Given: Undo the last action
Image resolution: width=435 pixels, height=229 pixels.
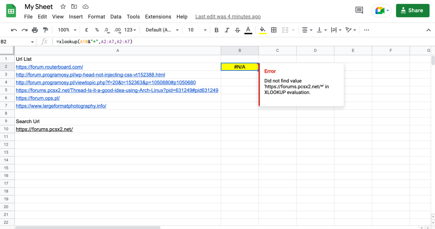Looking at the screenshot, I should [x=14, y=30].
